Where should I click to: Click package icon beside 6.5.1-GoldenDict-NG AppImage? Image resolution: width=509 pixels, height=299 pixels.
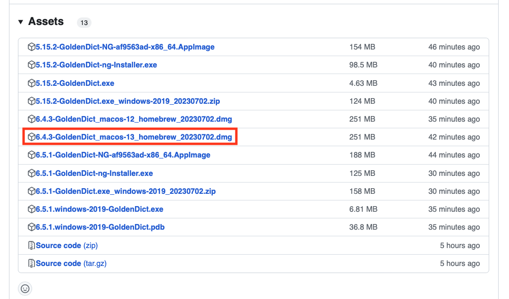coord(32,155)
